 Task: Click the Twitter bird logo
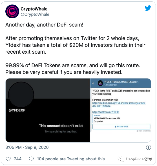(x=148, y=8)
